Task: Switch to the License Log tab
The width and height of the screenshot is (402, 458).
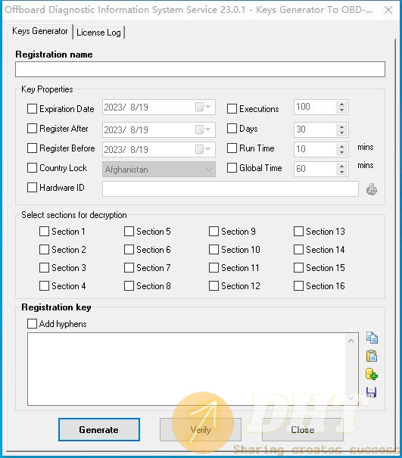Action: point(98,32)
